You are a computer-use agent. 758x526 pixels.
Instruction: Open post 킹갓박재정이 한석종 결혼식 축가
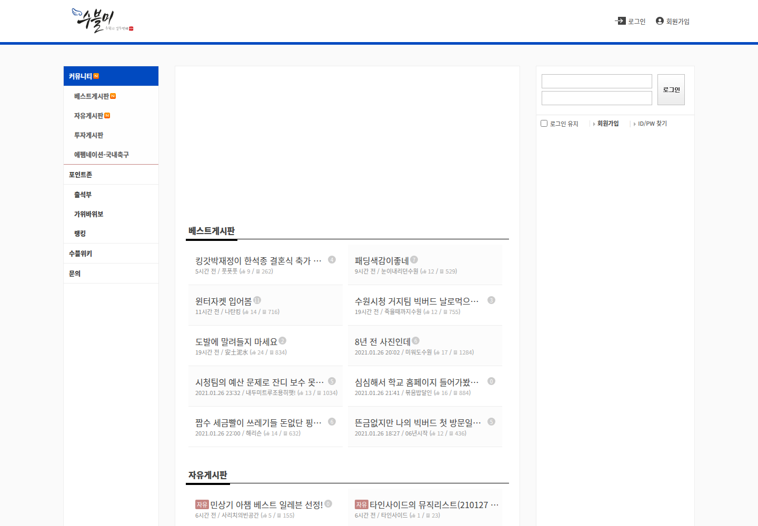(258, 261)
